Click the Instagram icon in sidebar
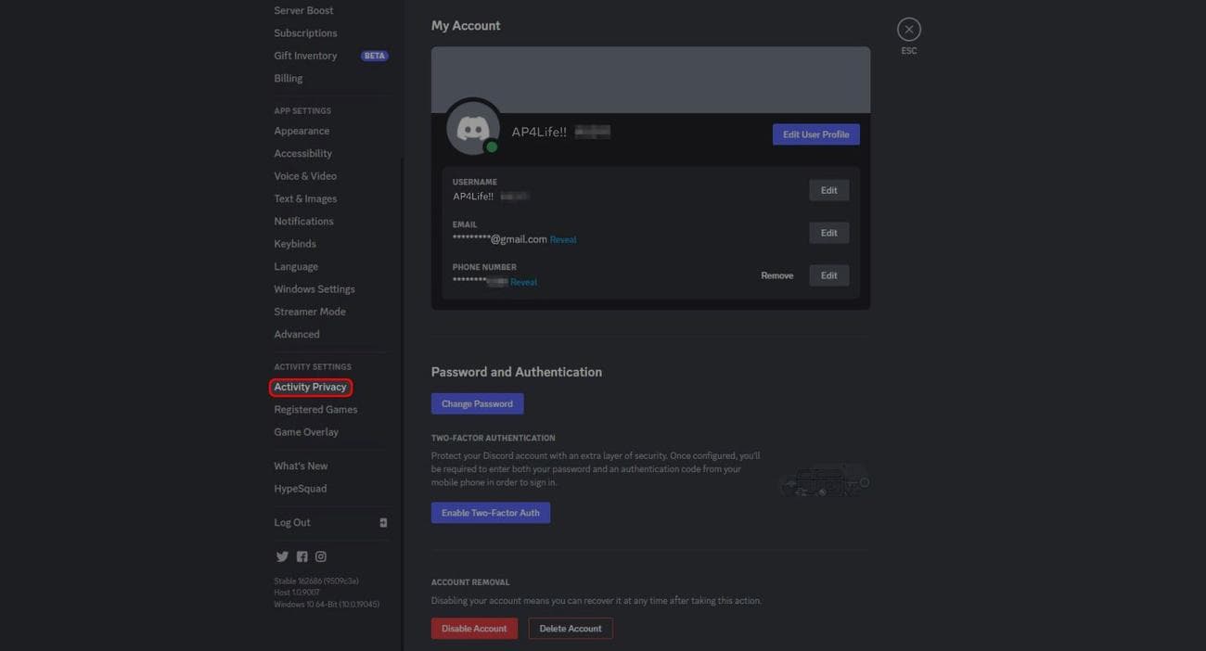 (x=321, y=556)
